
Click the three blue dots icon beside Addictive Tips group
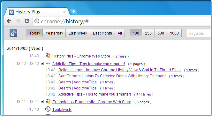pos(48,63)
